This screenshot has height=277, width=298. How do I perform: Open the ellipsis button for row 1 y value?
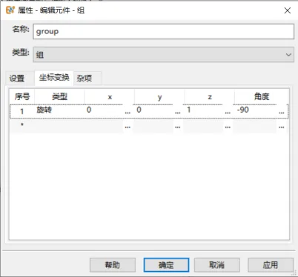178,112
